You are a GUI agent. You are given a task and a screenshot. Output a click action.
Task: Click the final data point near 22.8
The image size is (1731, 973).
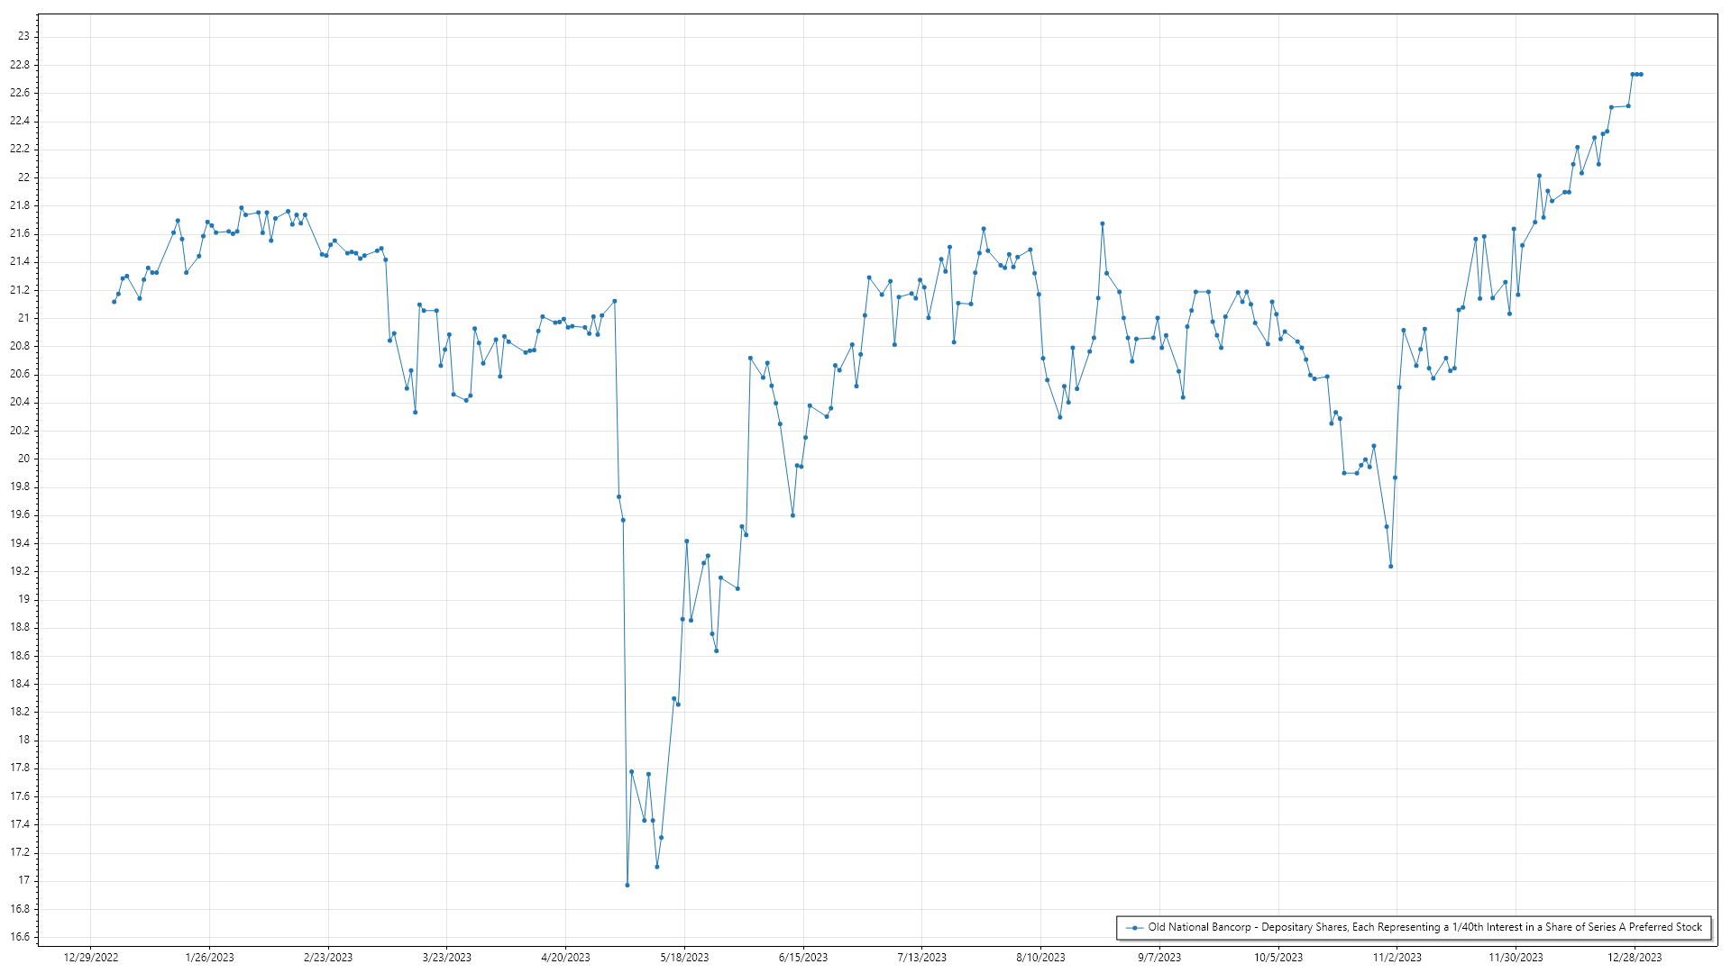tap(1641, 74)
